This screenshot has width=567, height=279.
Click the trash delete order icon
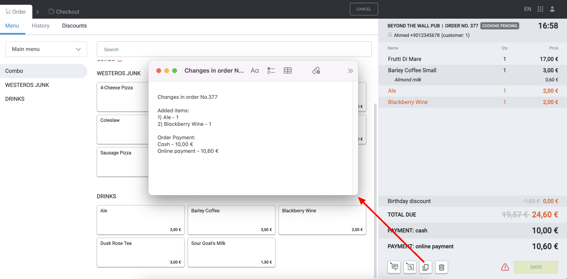click(441, 267)
